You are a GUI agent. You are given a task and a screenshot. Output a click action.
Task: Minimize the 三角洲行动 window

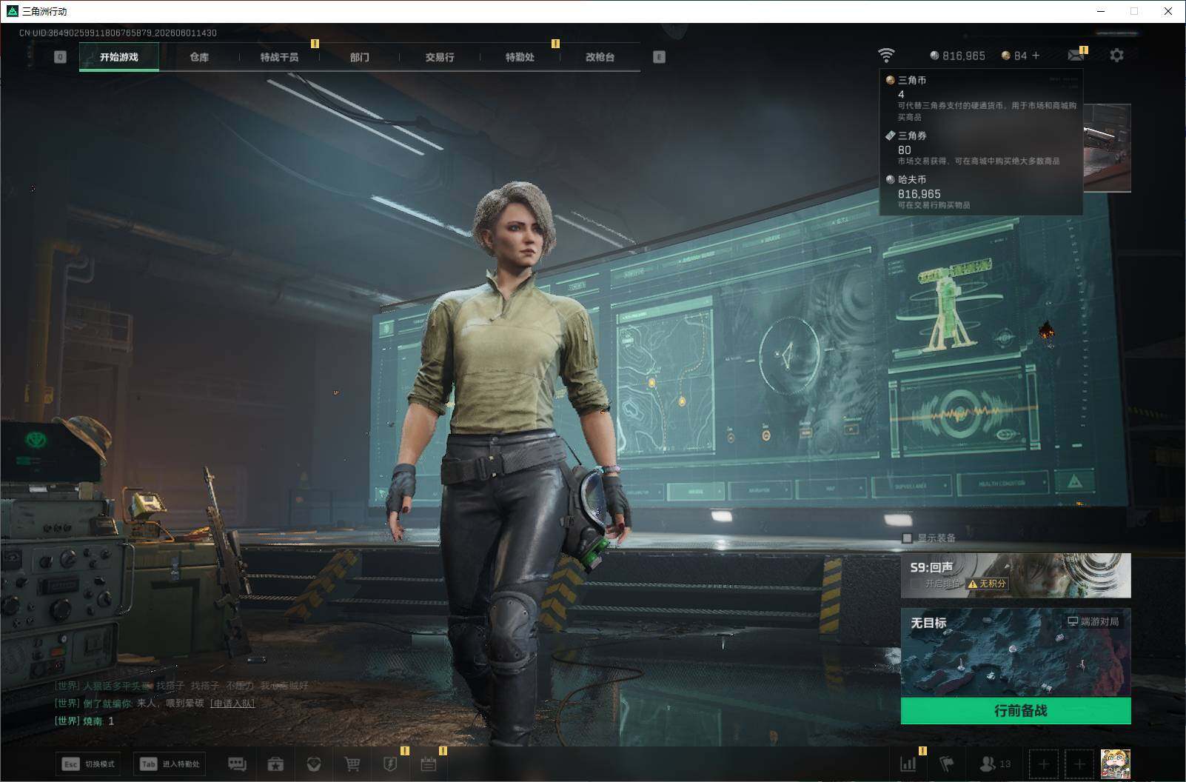pos(1100,11)
